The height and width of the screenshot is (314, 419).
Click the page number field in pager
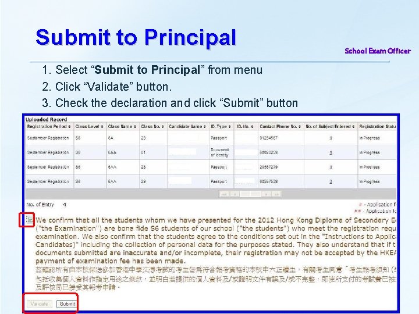pos(250,194)
